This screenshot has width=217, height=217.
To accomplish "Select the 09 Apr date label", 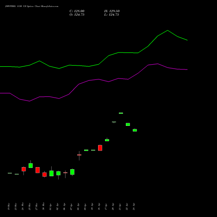I will (x=85, y=207).
